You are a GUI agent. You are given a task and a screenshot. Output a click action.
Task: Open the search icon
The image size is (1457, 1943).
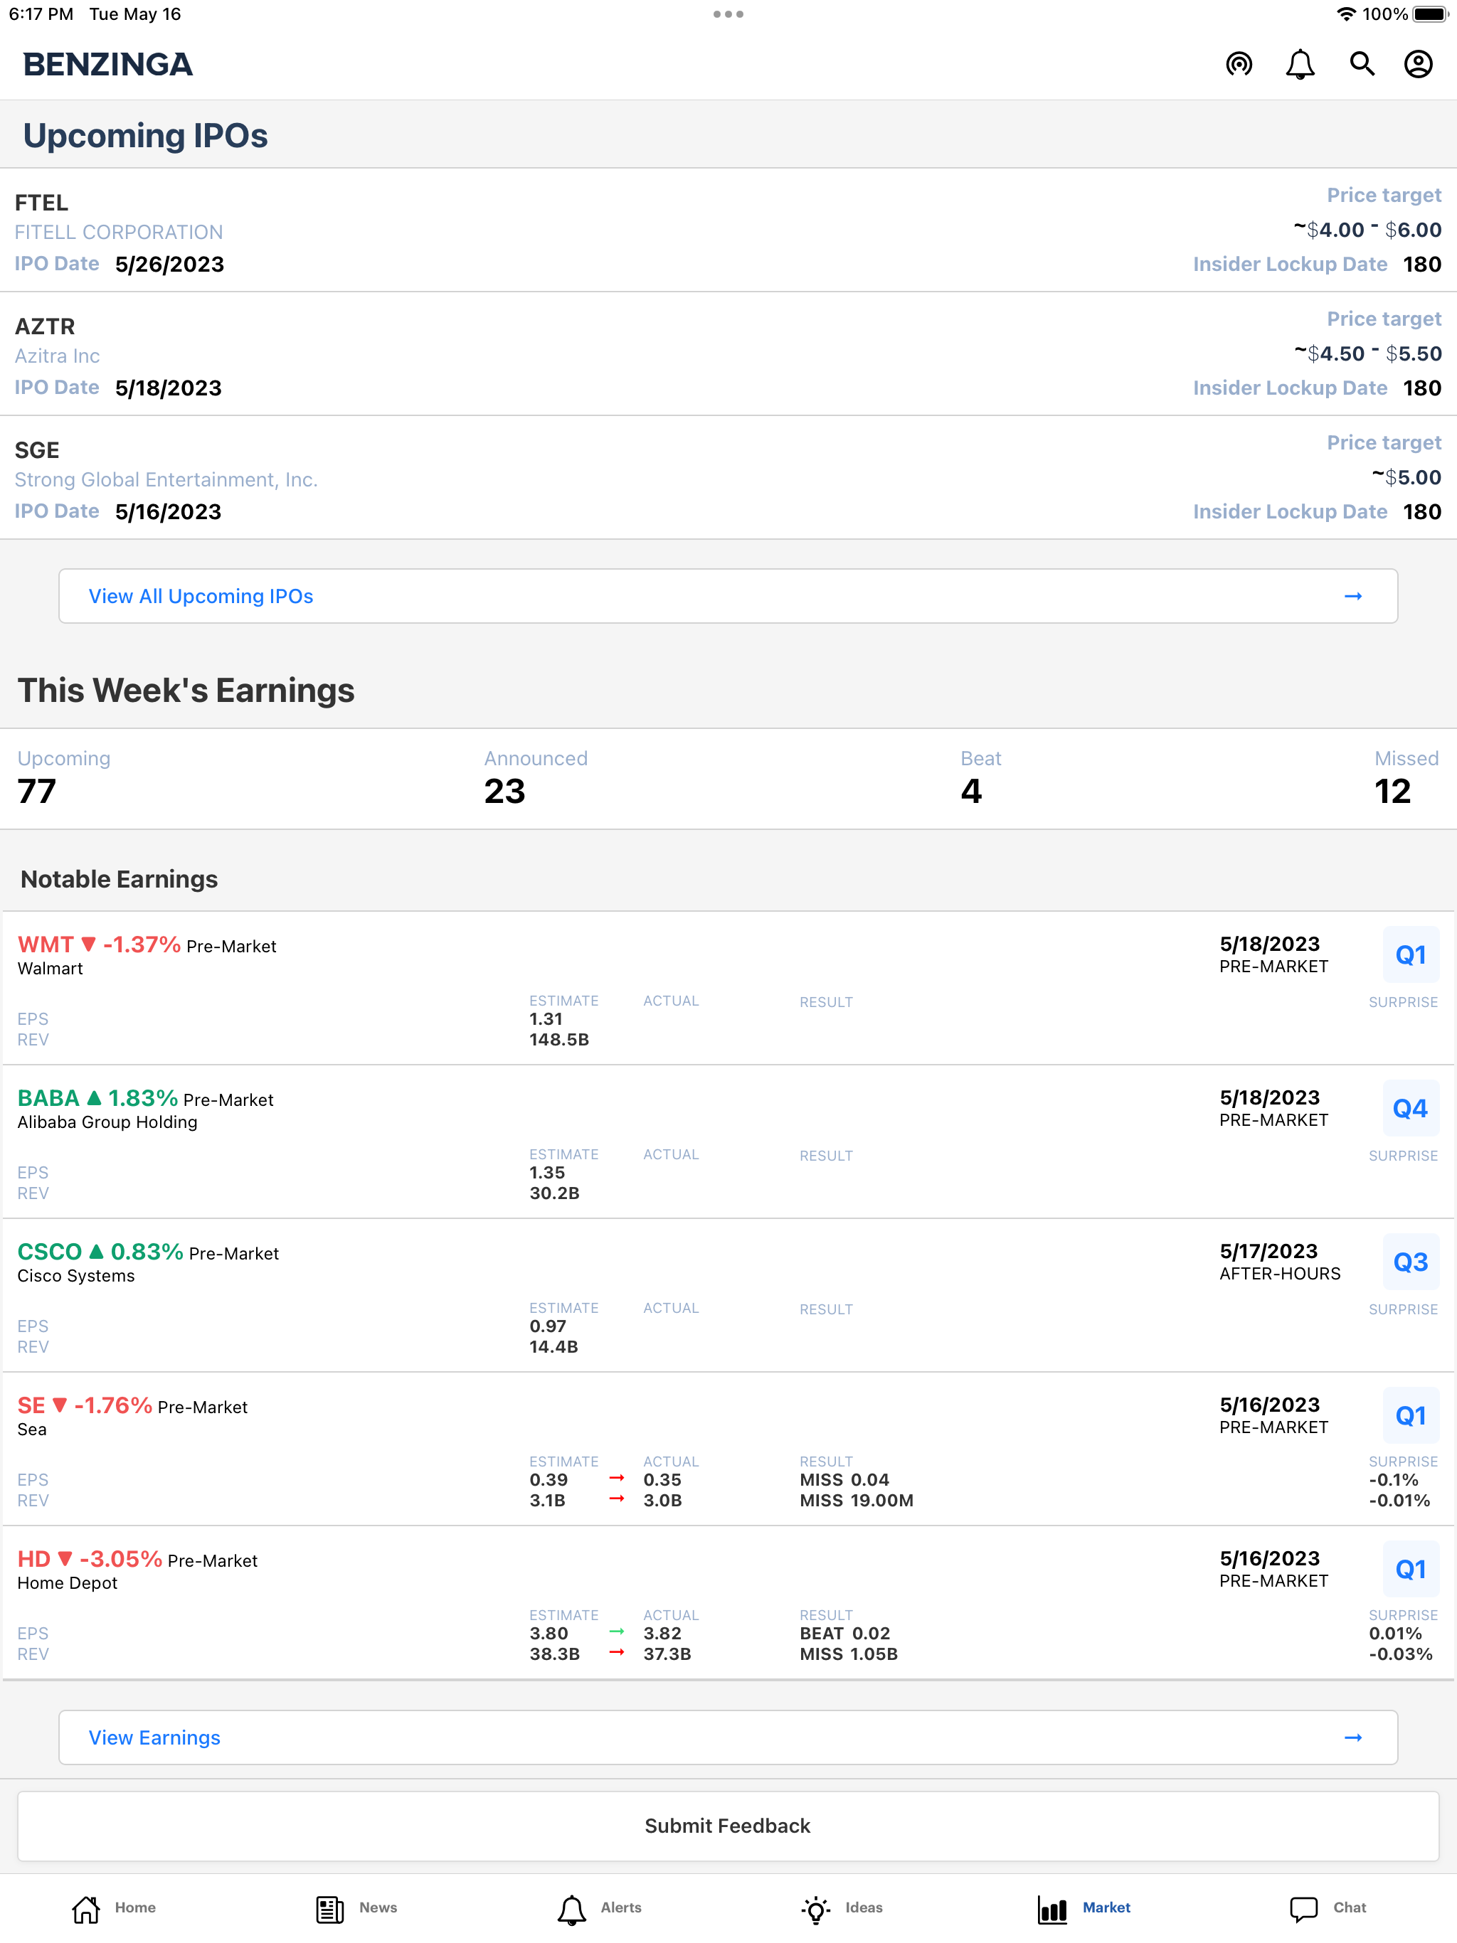point(1362,64)
